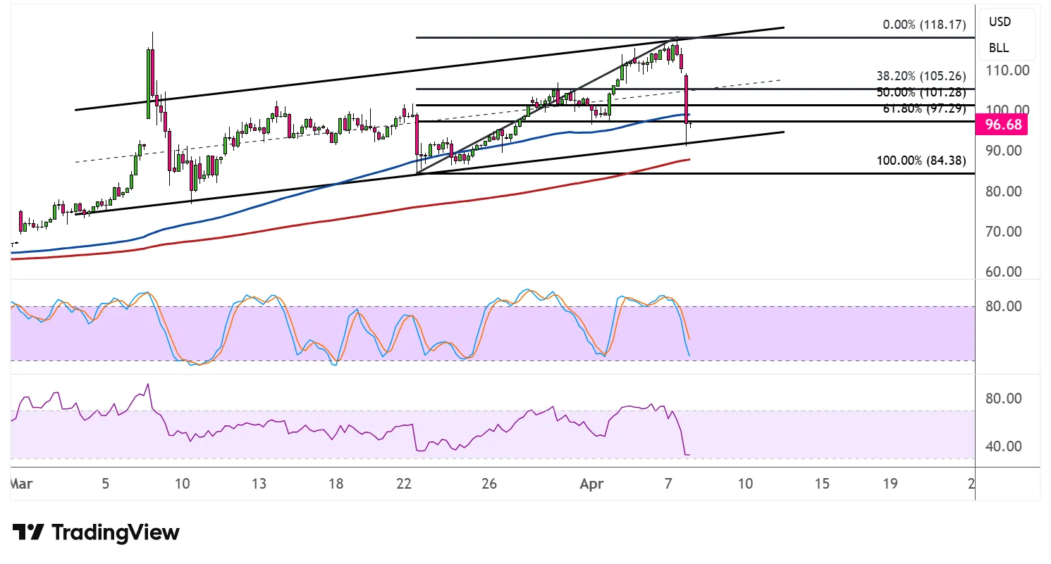1051x564 pixels.
Task: Select the 0.00% (118.17) Fibonacci label
Action: pos(924,25)
